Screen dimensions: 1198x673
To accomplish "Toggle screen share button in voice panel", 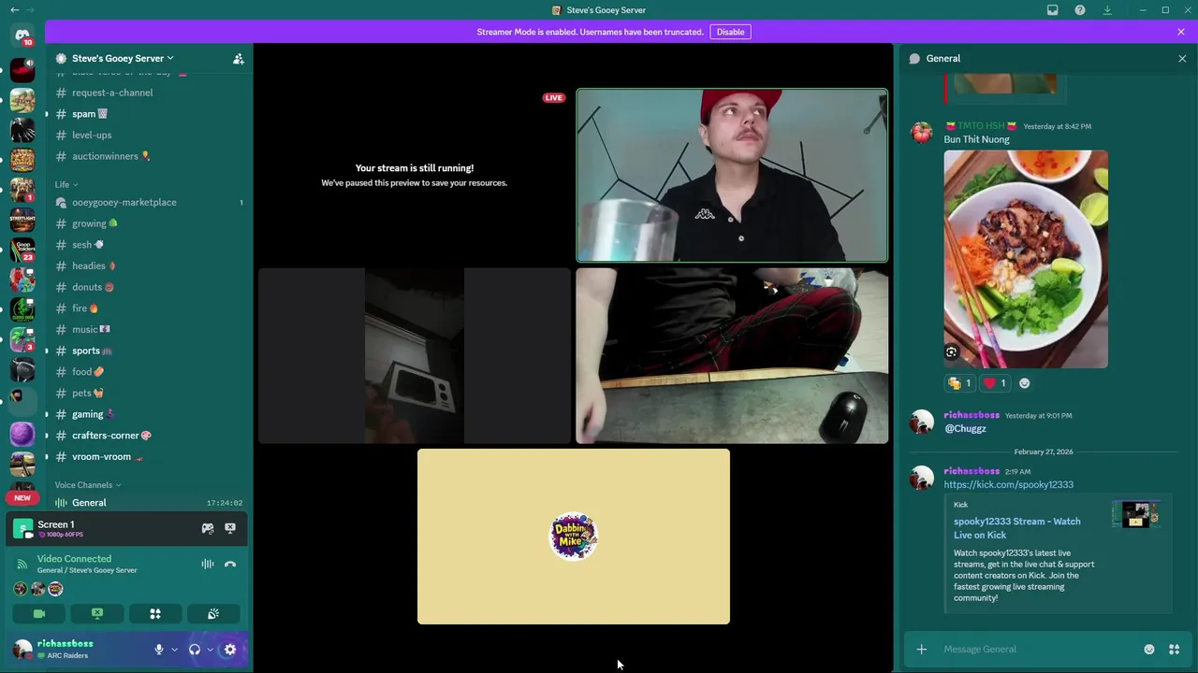I will (97, 614).
